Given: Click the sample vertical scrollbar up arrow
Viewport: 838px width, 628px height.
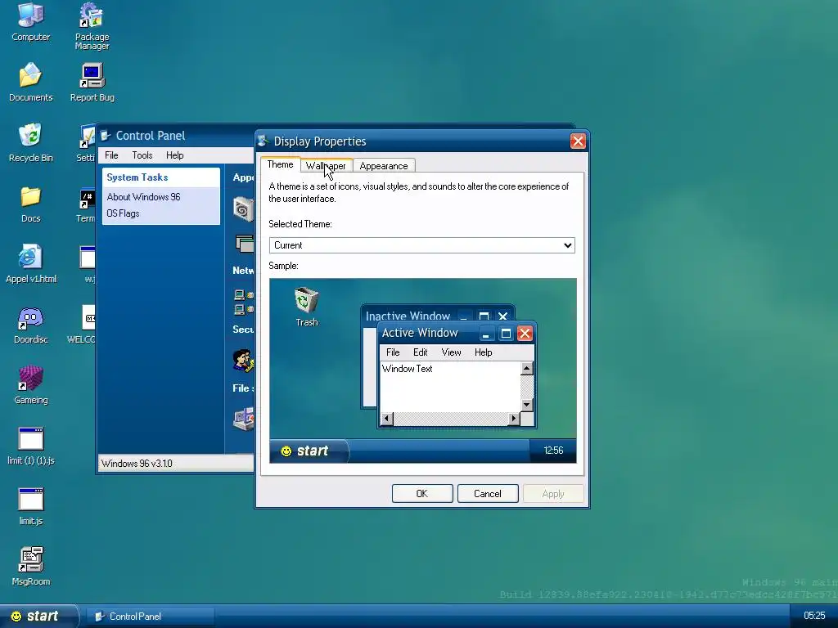Looking at the screenshot, I should 526,368.
